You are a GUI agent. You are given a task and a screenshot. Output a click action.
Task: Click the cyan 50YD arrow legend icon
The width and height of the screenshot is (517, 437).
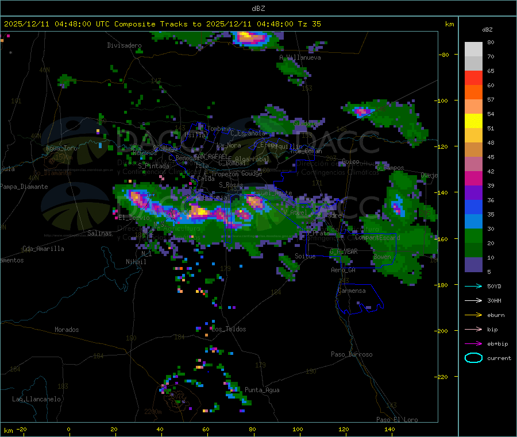(473, 286)
